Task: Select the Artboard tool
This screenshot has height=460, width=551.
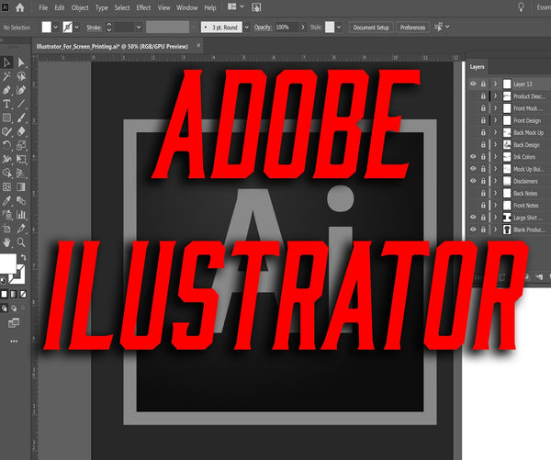Action: click(6, 229)
